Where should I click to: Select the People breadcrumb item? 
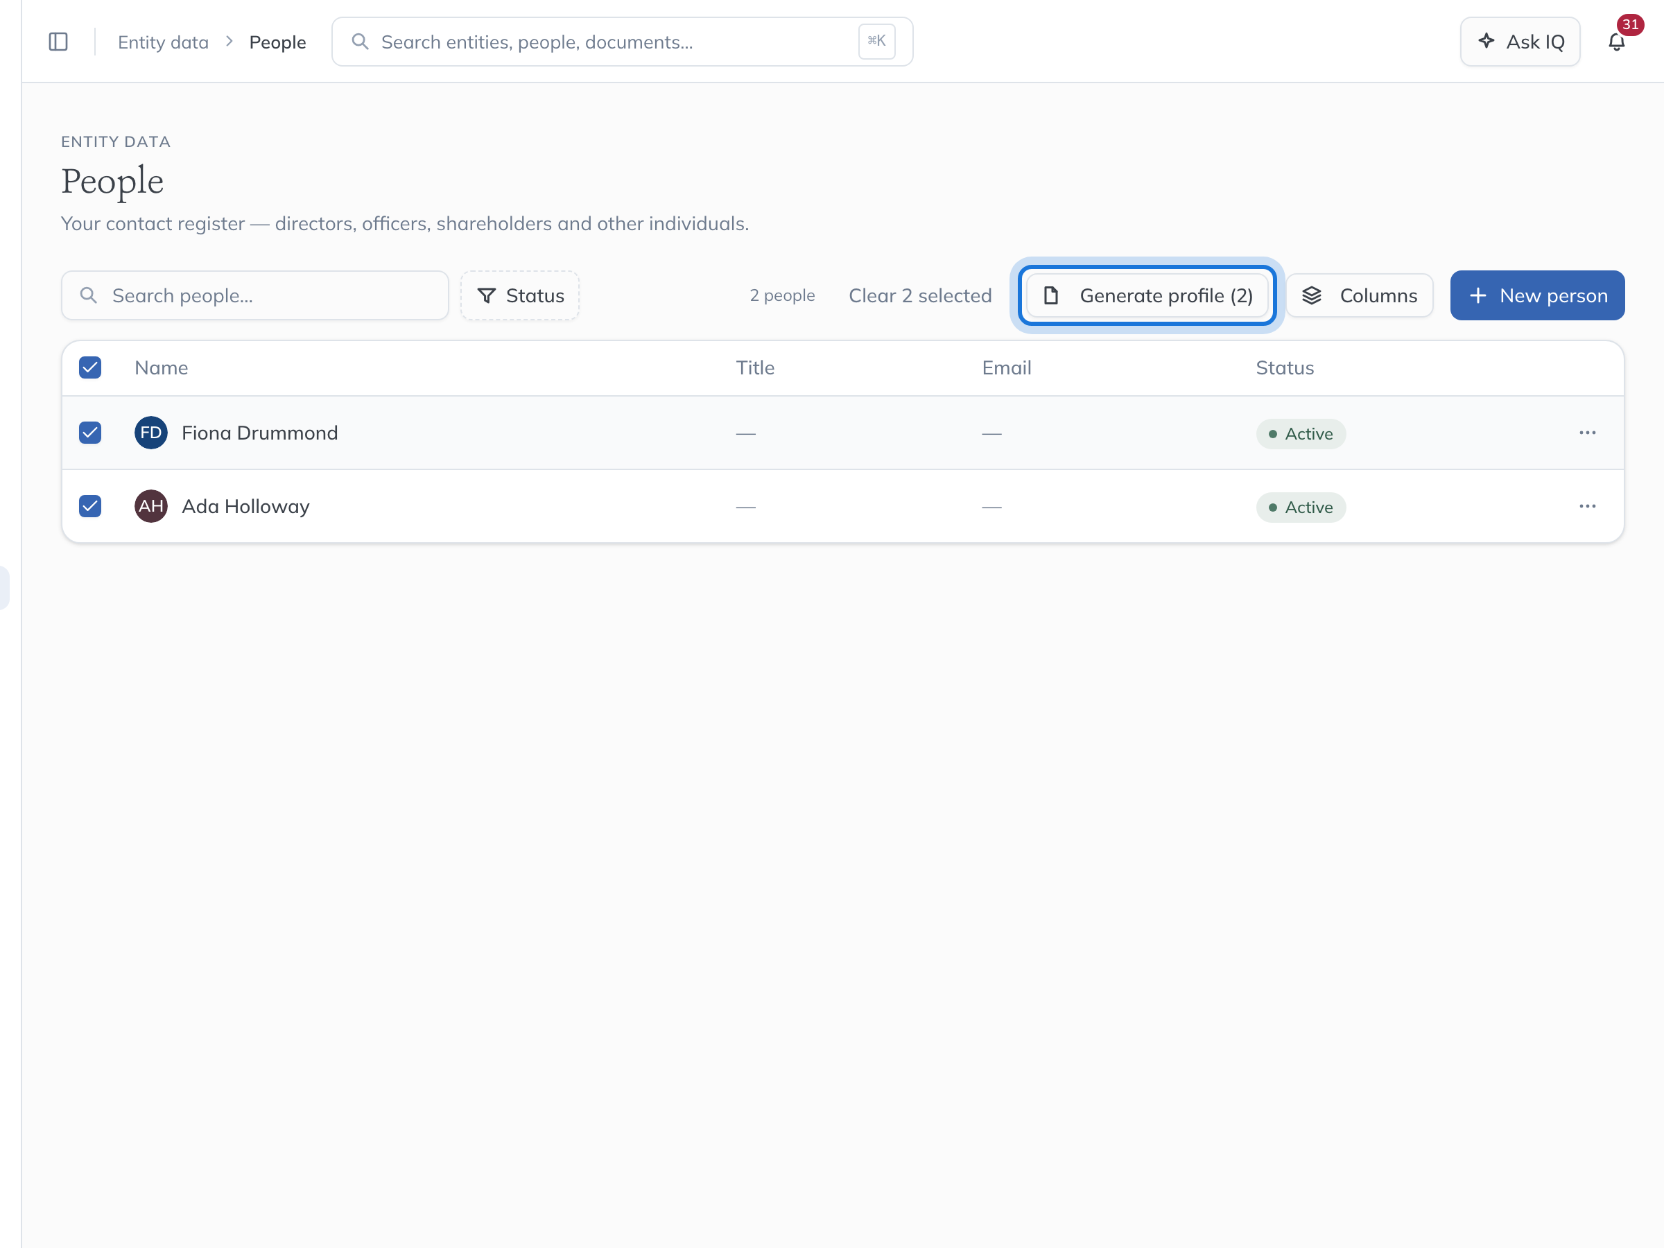(277, 42)
